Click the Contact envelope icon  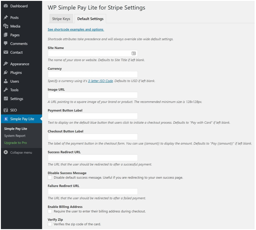6,52
